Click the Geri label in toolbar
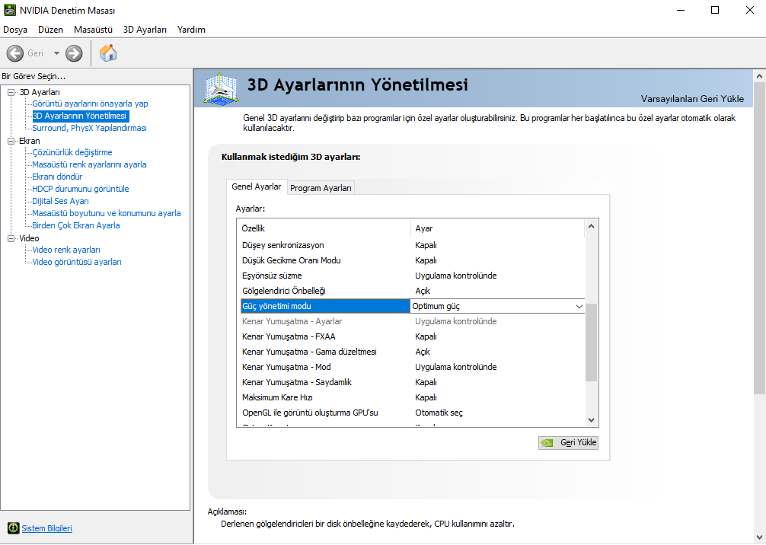This screenshot has height=545, width=766. [35, 53]
